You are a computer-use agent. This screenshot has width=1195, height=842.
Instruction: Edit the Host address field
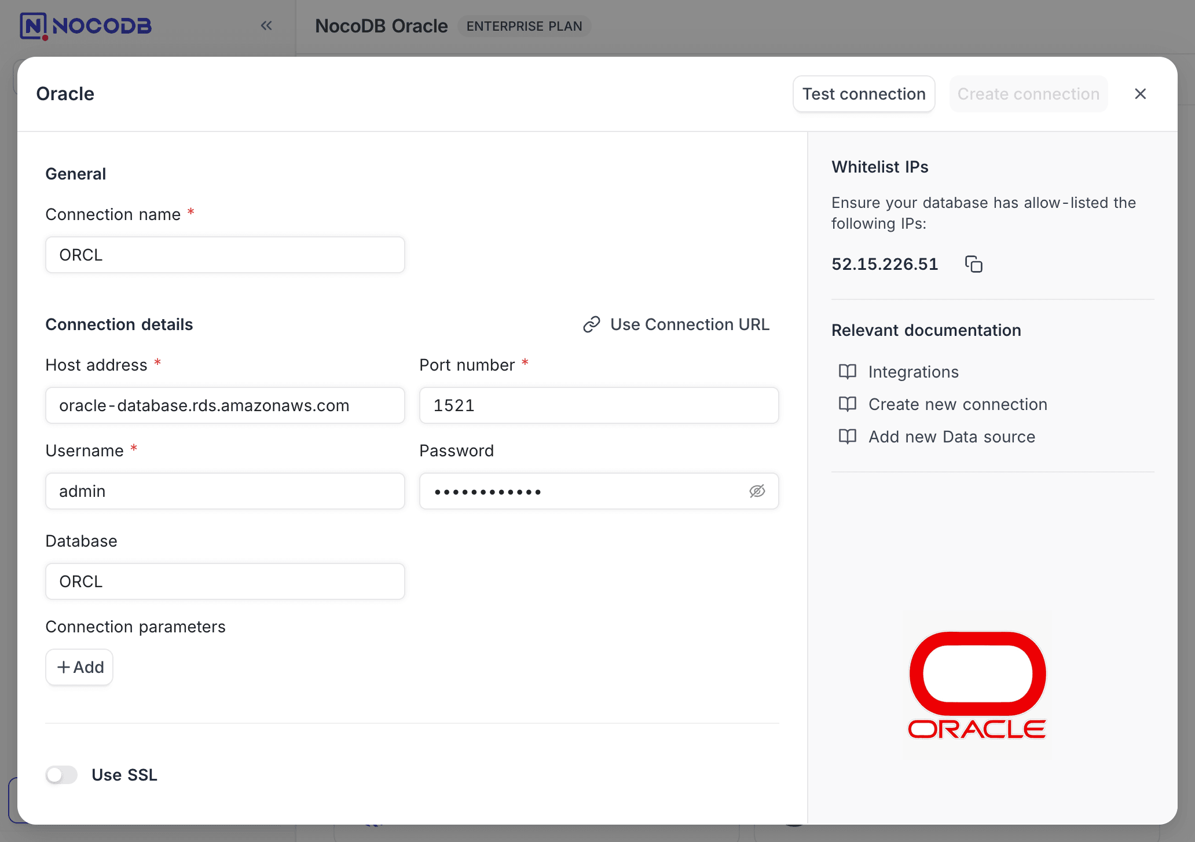pos(225,405)
